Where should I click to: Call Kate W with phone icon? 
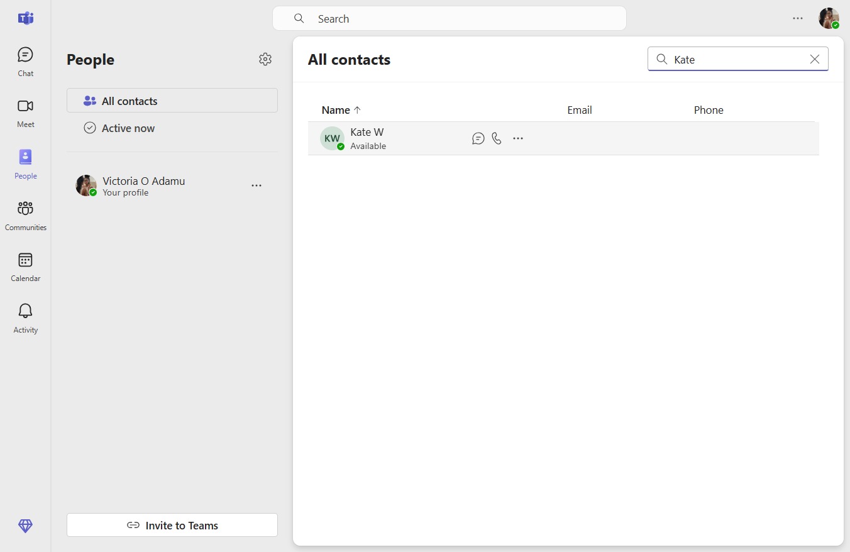tap(497, 138)
